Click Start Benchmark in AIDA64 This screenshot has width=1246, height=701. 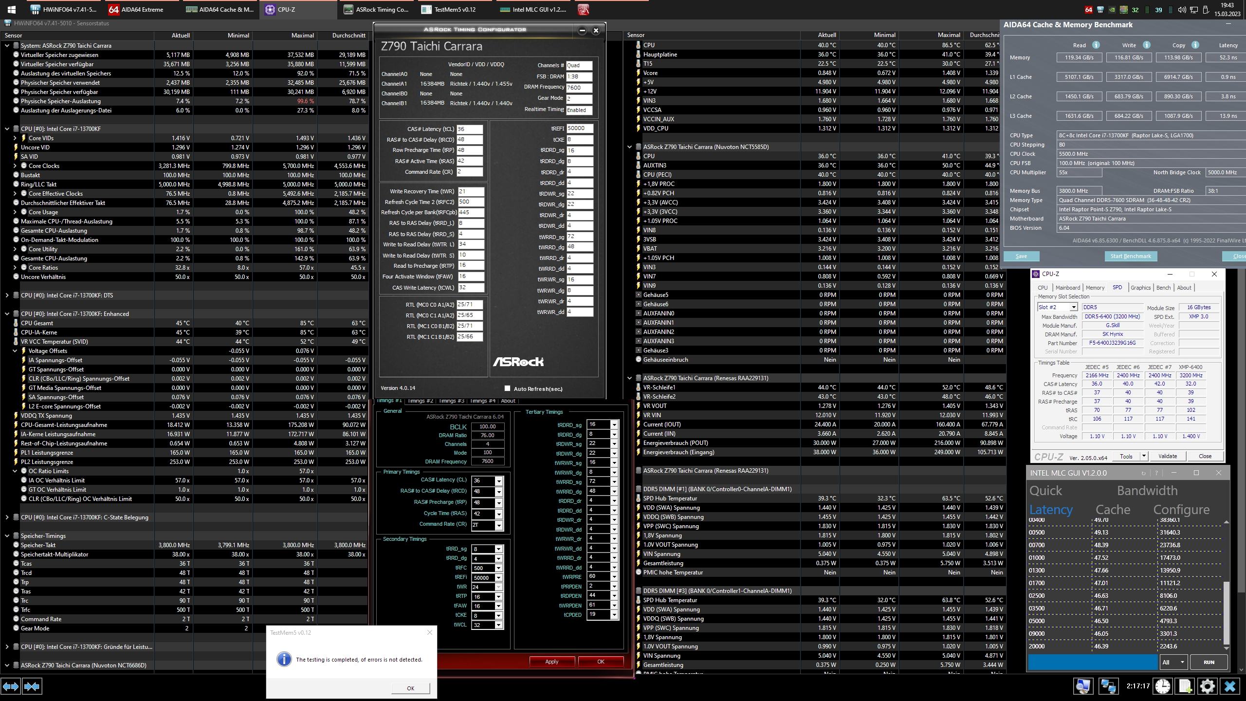[x=1131, y=256]
